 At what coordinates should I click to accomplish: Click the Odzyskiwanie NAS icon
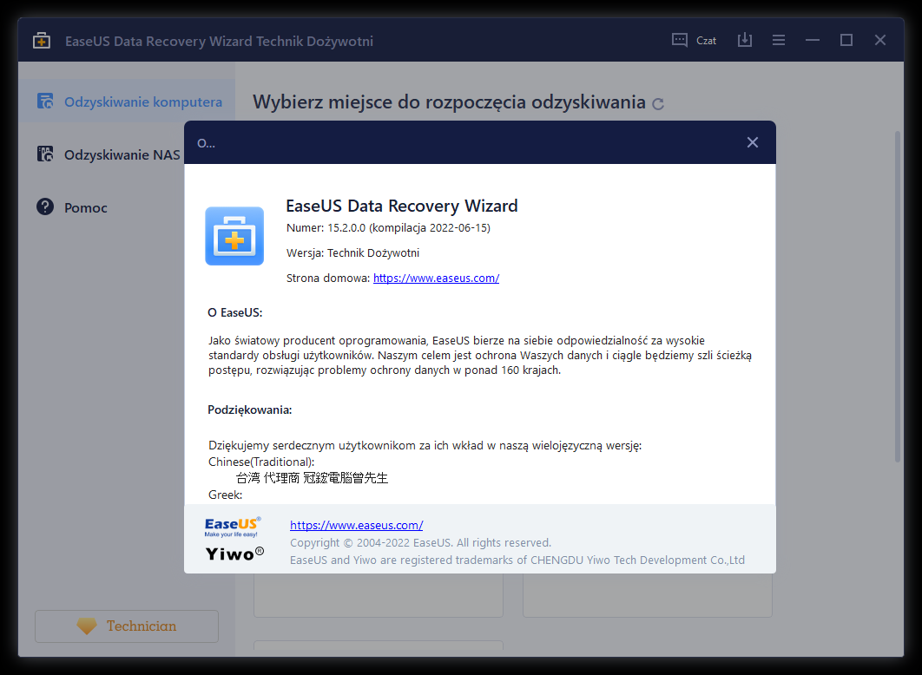(45, 154)
